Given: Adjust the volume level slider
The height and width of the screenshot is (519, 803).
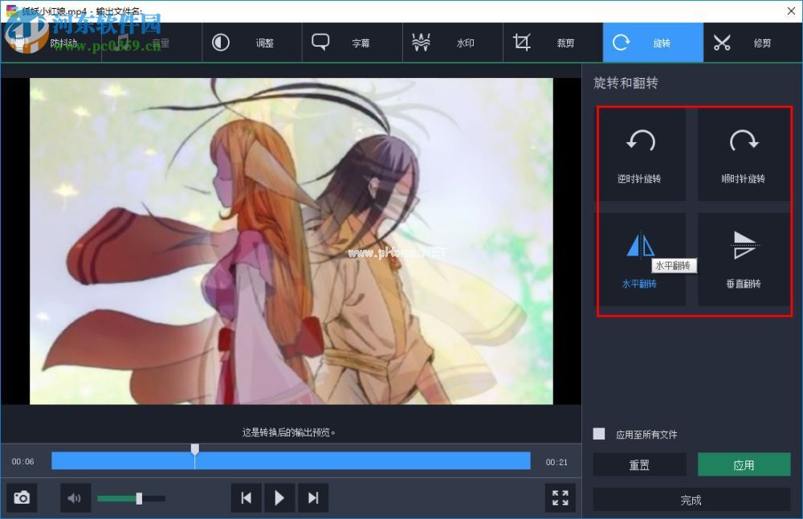Looking at the screenshot, I should click(x=138, y=497).
